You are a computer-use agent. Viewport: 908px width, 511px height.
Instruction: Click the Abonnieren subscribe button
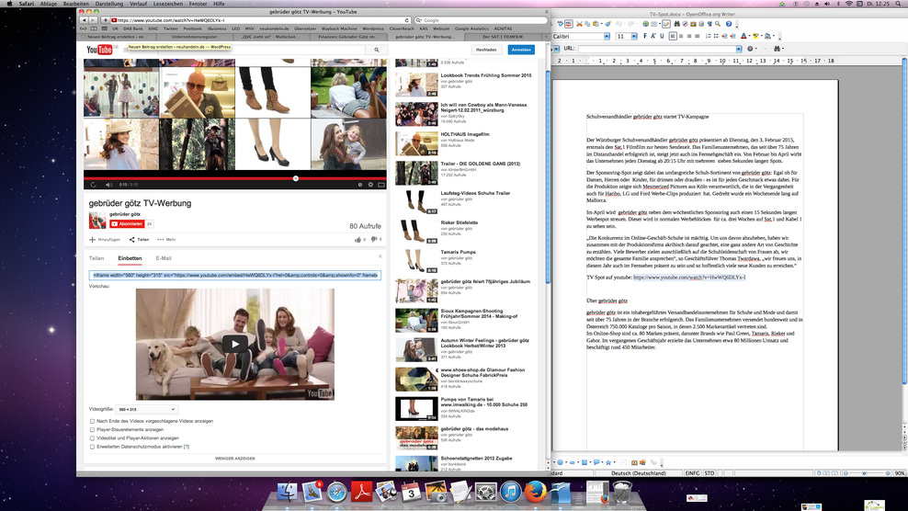point(127,223)
